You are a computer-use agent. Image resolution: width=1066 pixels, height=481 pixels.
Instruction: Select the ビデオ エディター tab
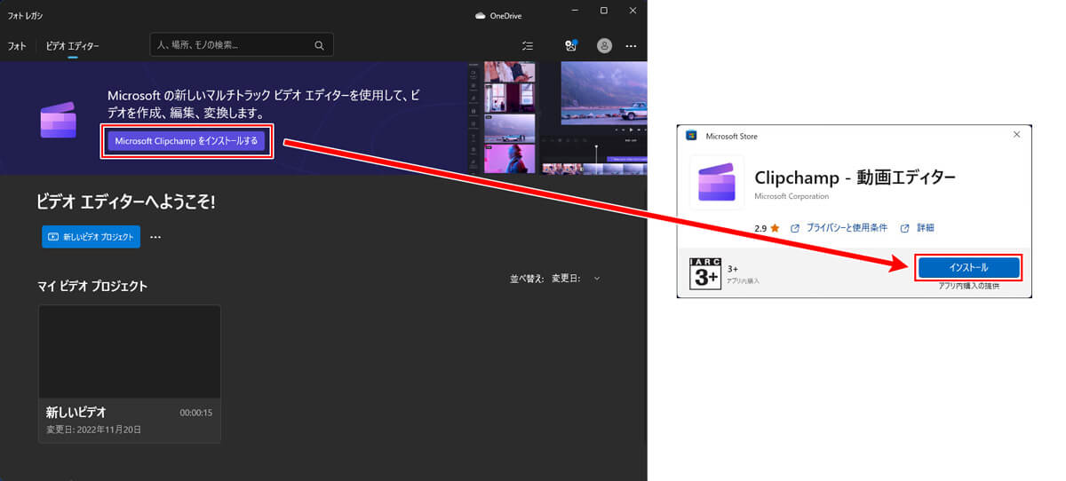pos(73,45)
